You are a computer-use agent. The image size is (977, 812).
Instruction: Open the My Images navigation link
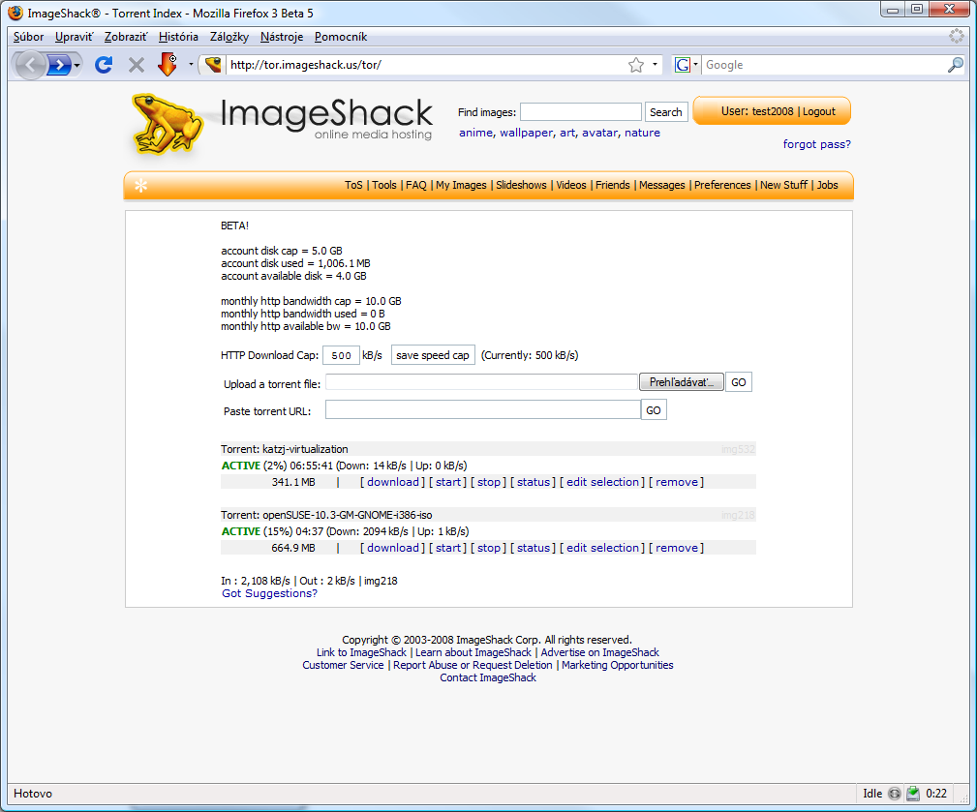[x=461, y=185]
